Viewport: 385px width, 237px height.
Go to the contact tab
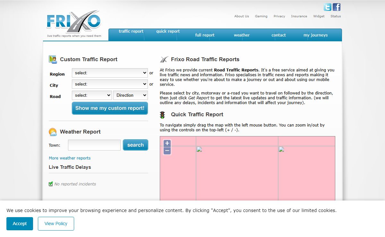click(278, 35)
